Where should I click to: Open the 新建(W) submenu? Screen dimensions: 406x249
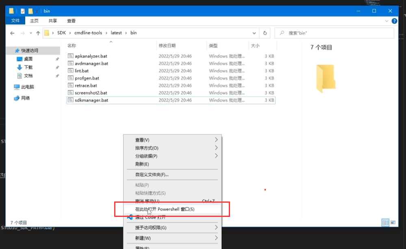(x=172, y=238)
